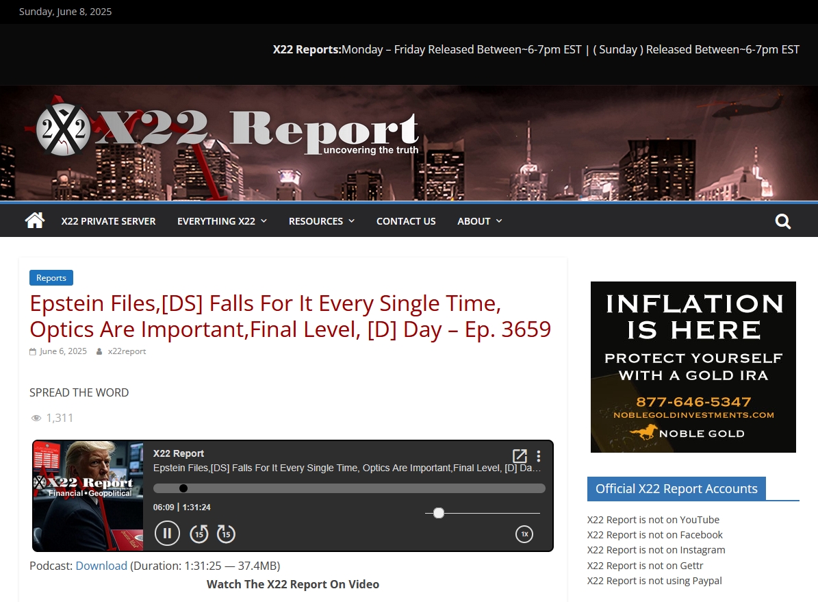Expand the Resources dropdown menu

[x=321, y=221]
